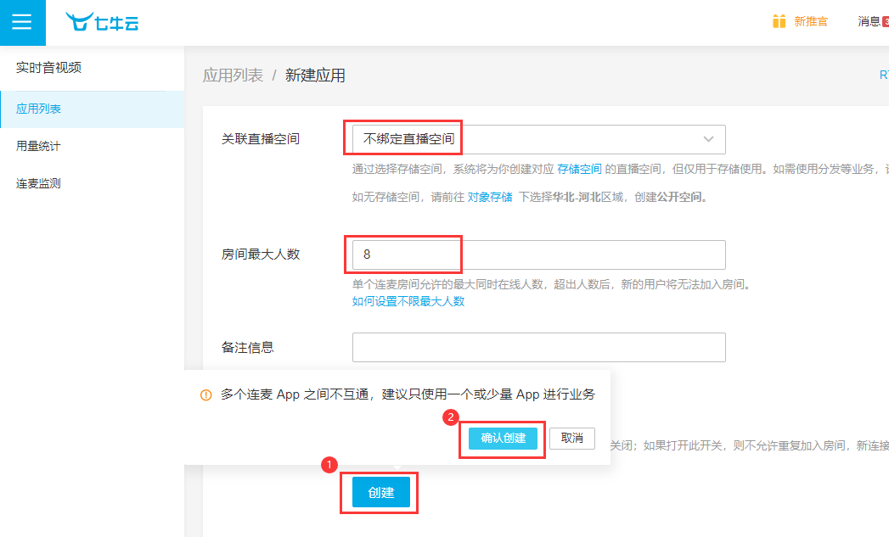
Task: Click the gift icon beside 新推官
Action: click(779, 21)
